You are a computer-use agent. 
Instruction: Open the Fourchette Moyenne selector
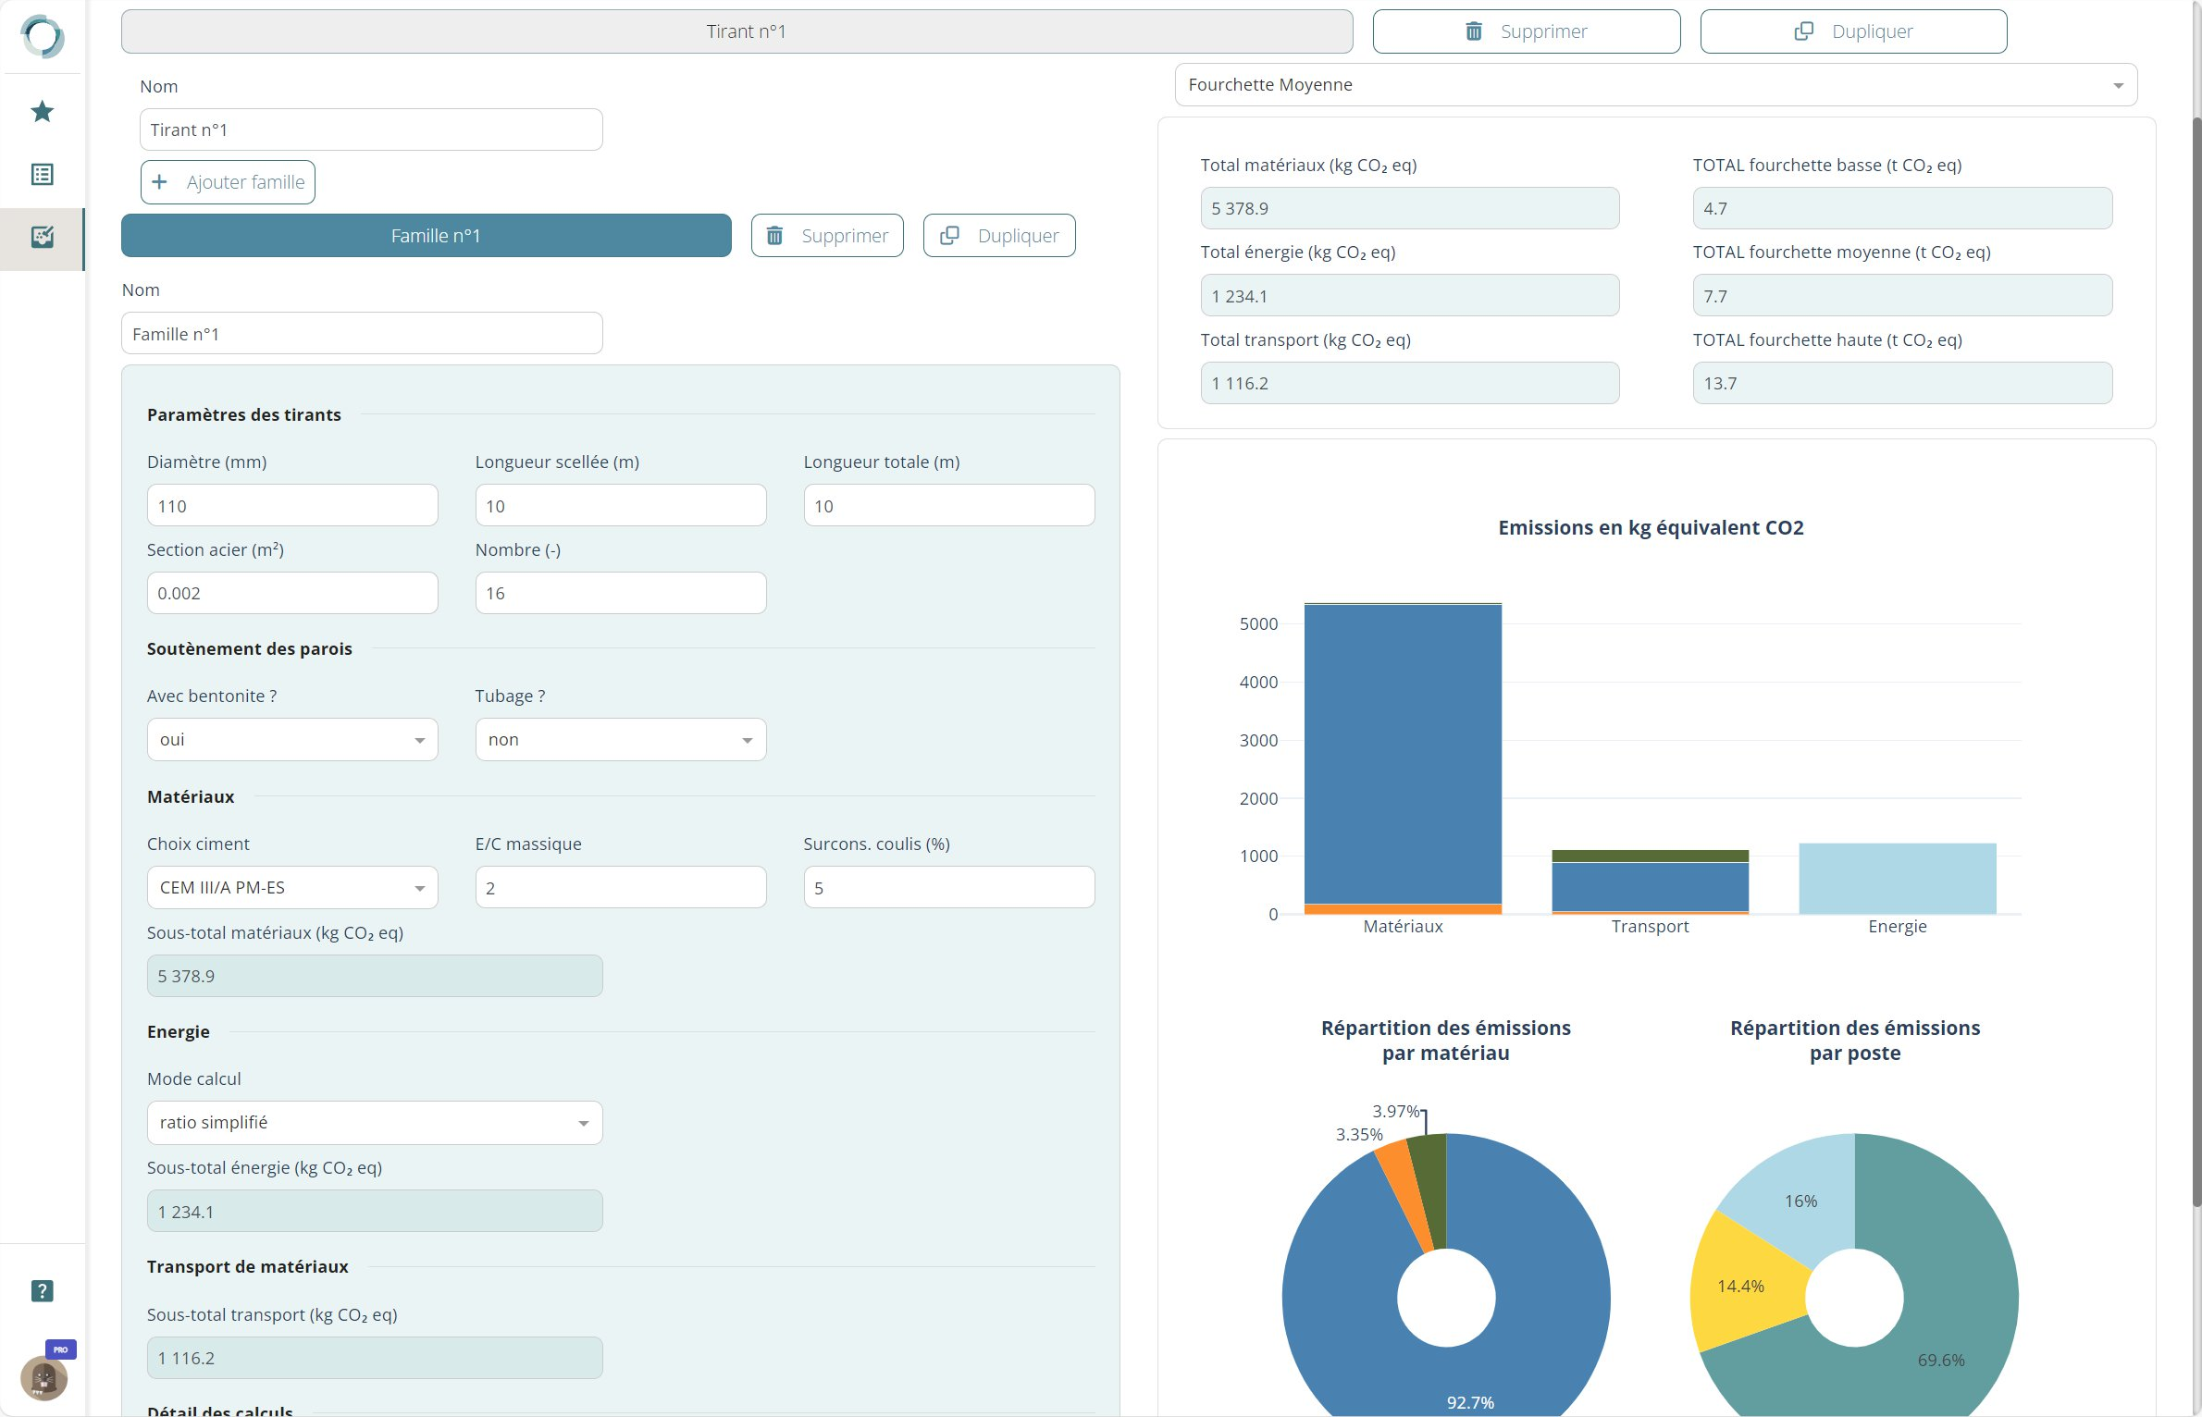1655,85
